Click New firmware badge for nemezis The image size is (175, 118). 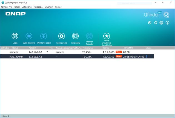(119, 52)
